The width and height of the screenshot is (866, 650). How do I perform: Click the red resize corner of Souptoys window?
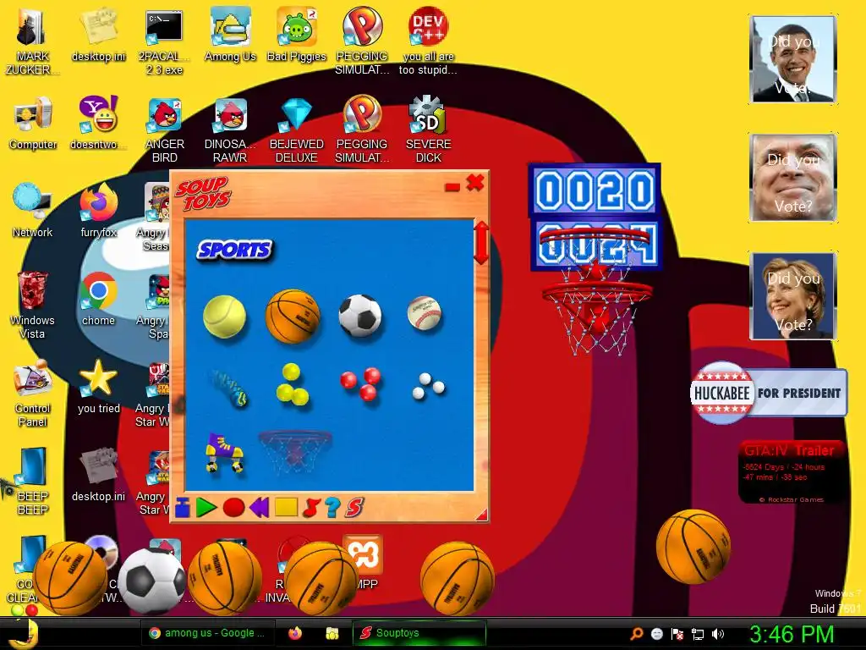(481, 515)
